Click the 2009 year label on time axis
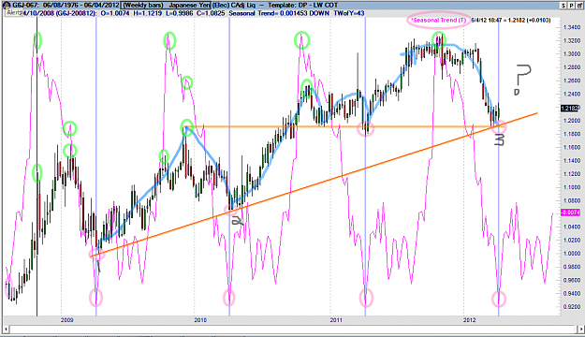The width and height of the screenshot is (585, 337). pyautogui.click(x=67, y=320)
